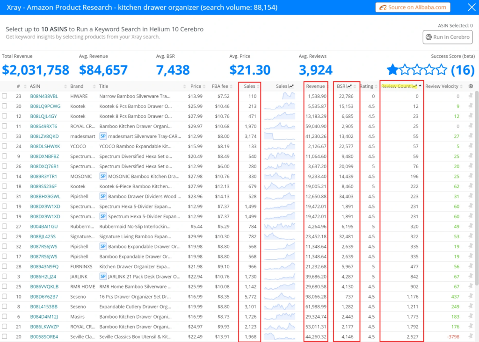Pin the YCOCO B08DLSHWXK row
This screenshot has height=342, width=479.
471,146
